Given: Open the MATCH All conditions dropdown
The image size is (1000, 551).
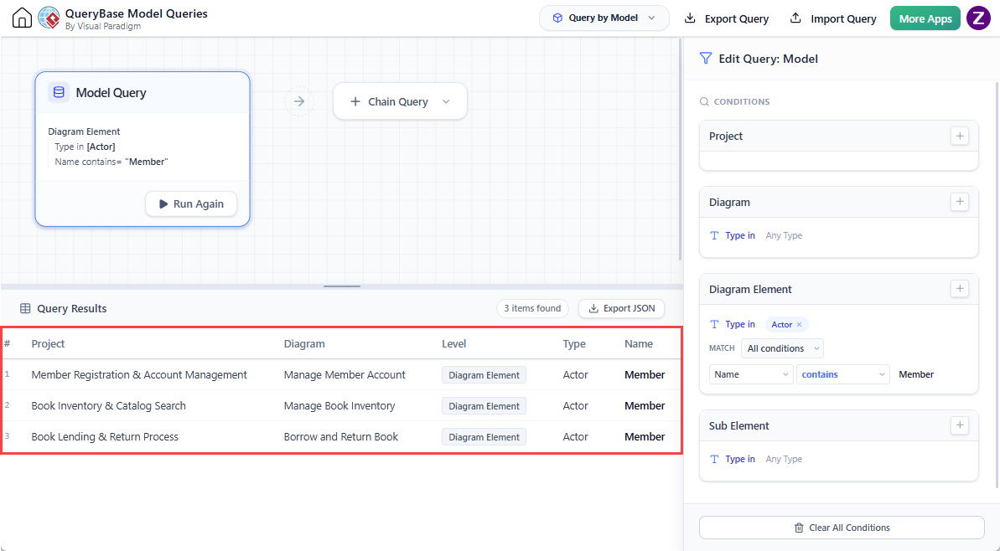Looking at the screenshot, I should point(783,348).
